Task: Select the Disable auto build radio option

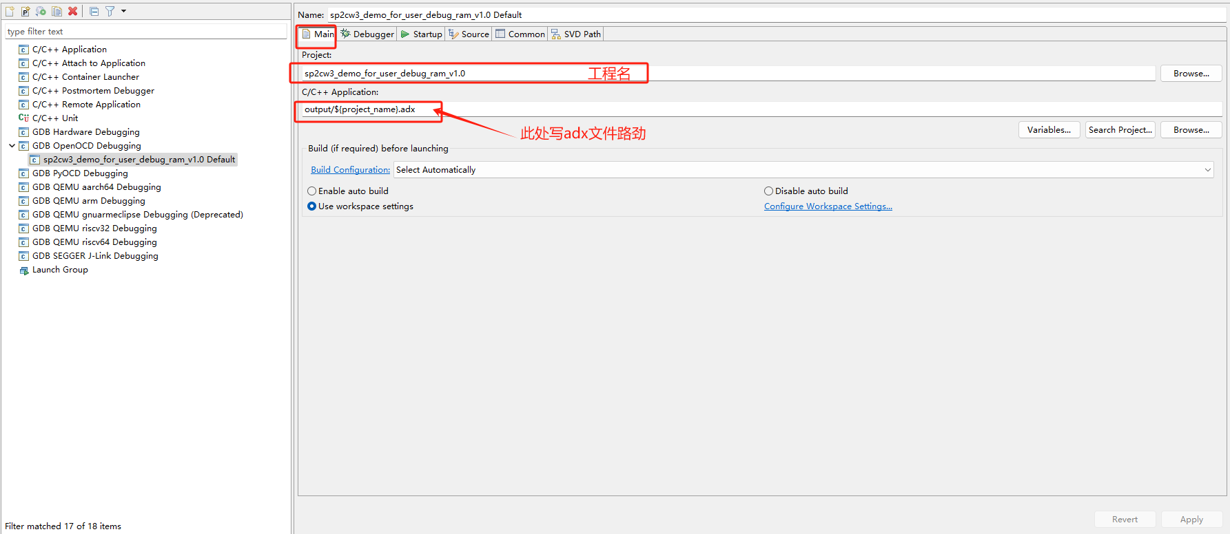Action: 768,191
